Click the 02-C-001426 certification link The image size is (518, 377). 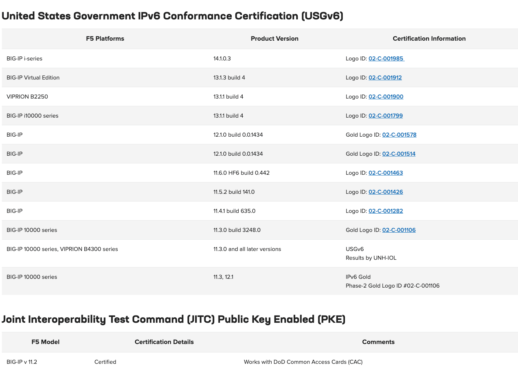click(x=386, y=192)
